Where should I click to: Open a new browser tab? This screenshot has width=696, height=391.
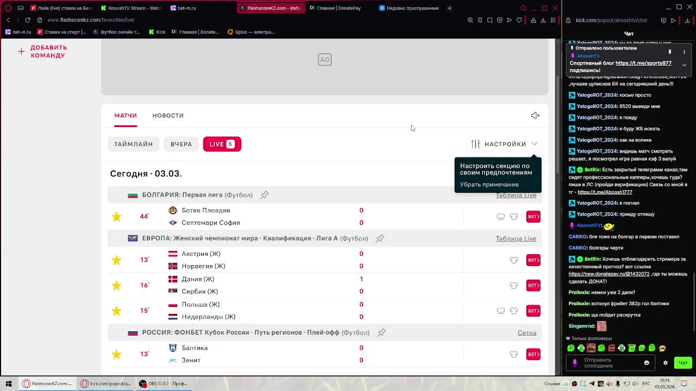point(449,8)
